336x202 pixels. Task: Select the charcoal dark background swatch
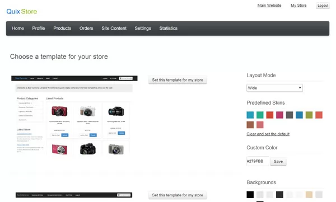[x=279, y=195]
